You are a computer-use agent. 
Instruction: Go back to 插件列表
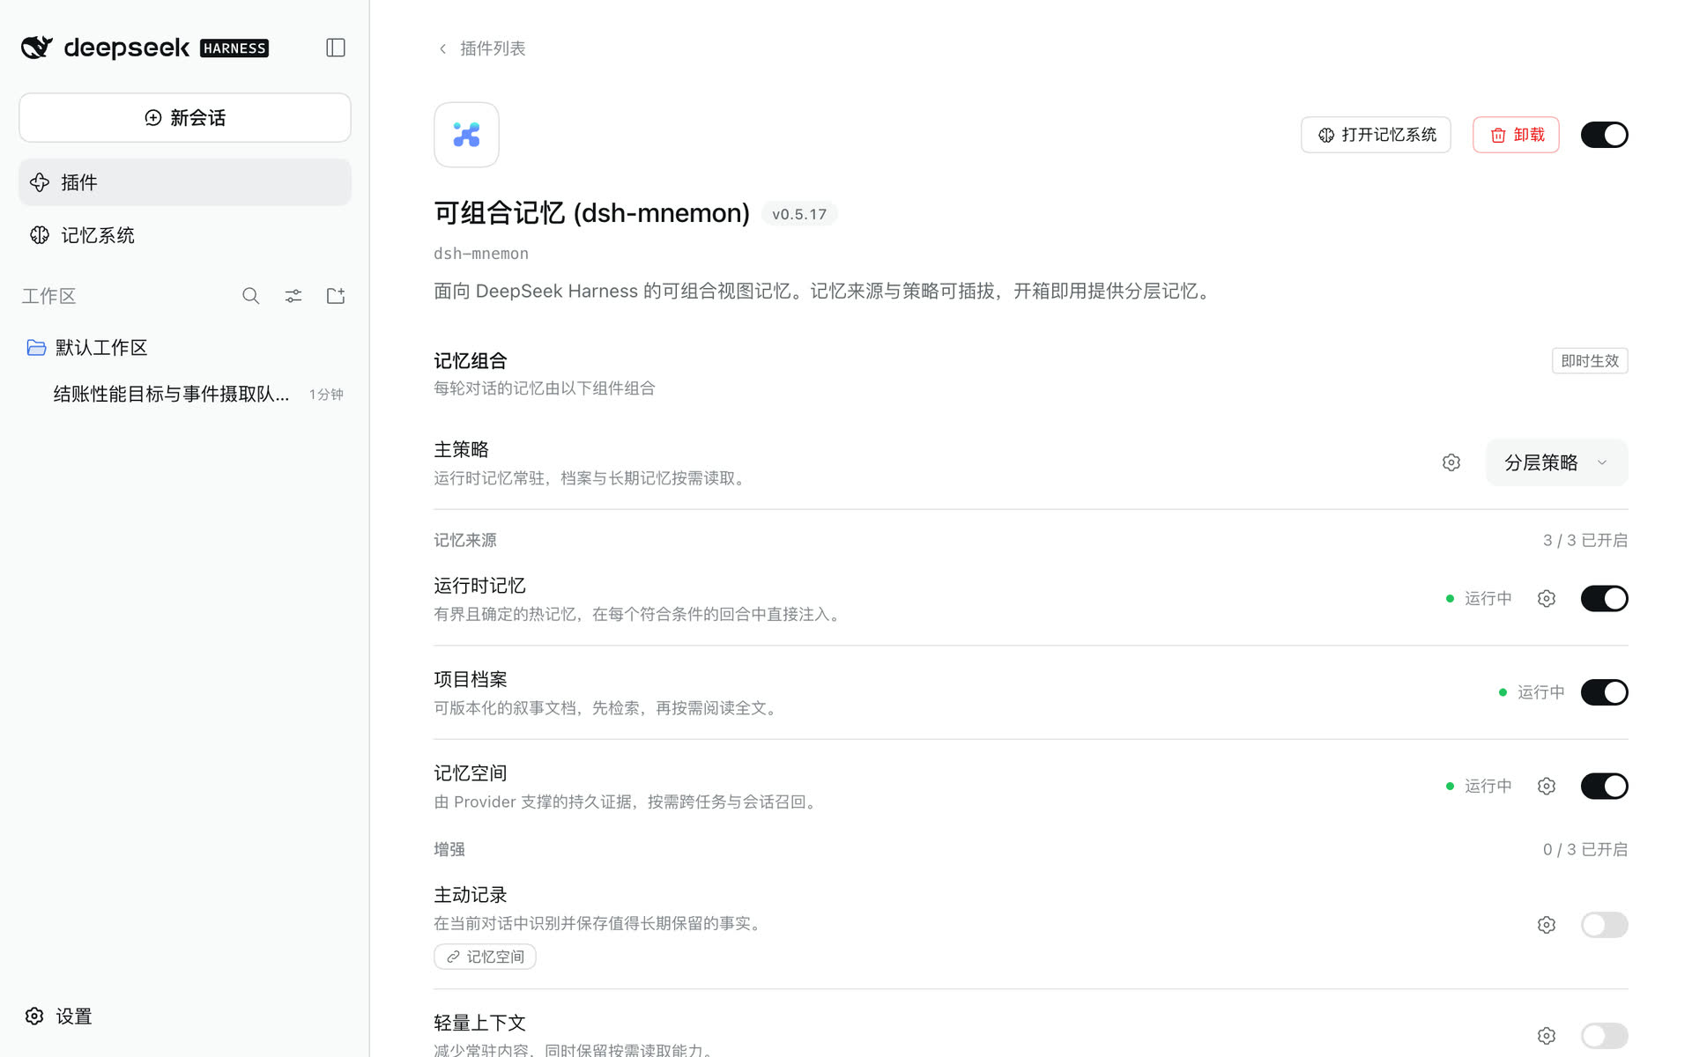coord(482,48)
